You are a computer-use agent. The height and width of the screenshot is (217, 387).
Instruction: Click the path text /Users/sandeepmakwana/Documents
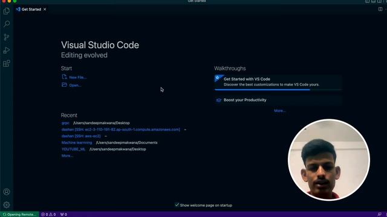click(x=126, y=142)
